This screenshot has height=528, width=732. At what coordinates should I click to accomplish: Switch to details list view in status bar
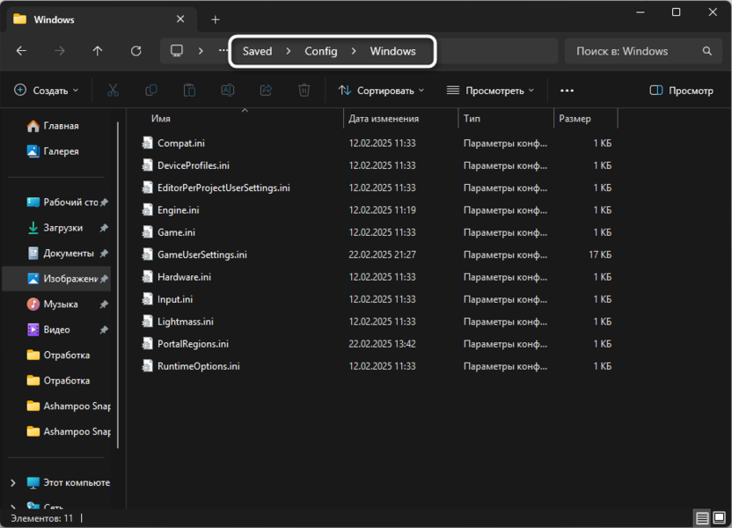[x=702, y=518]
